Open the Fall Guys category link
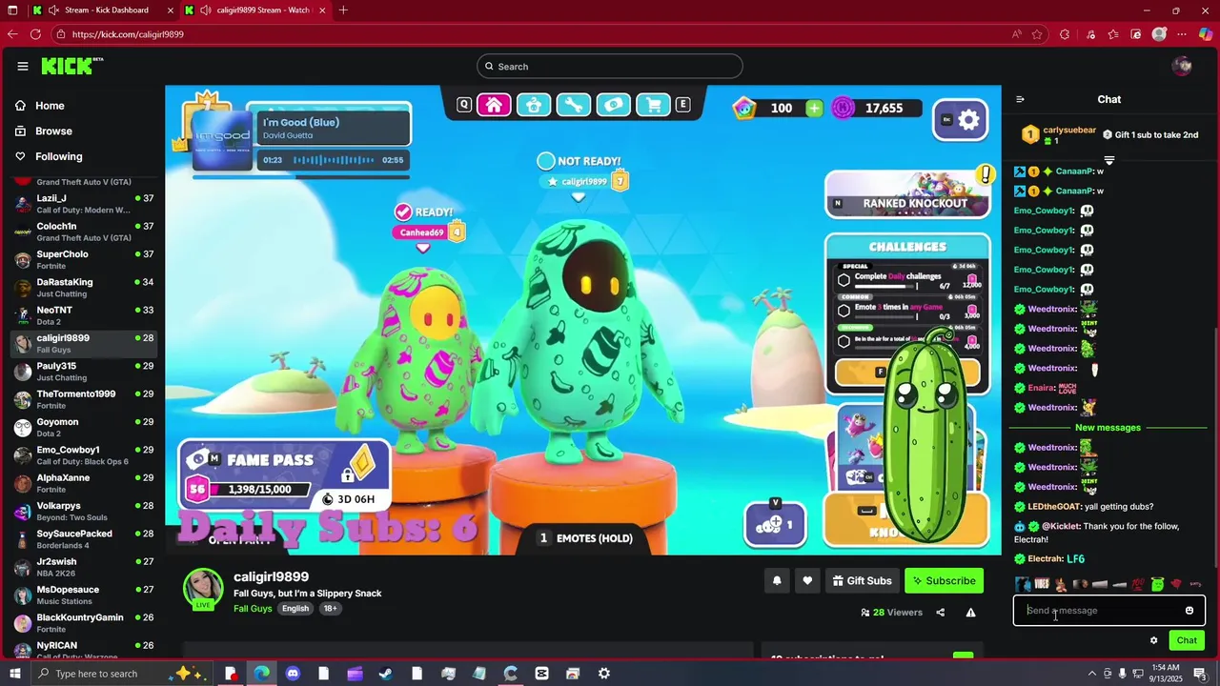The image size is (1220, 686). coord(253,608)
